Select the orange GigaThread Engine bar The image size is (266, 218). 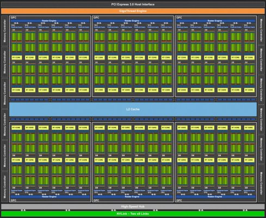click(133, 11)
